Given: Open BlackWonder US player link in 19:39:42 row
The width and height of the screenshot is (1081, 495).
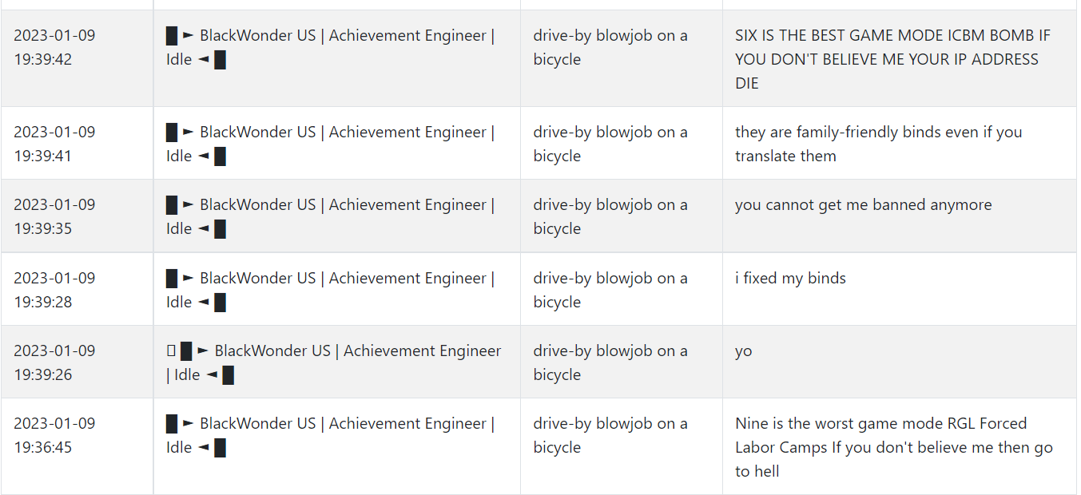Looking at the screenshot, I should coord(330,47).
